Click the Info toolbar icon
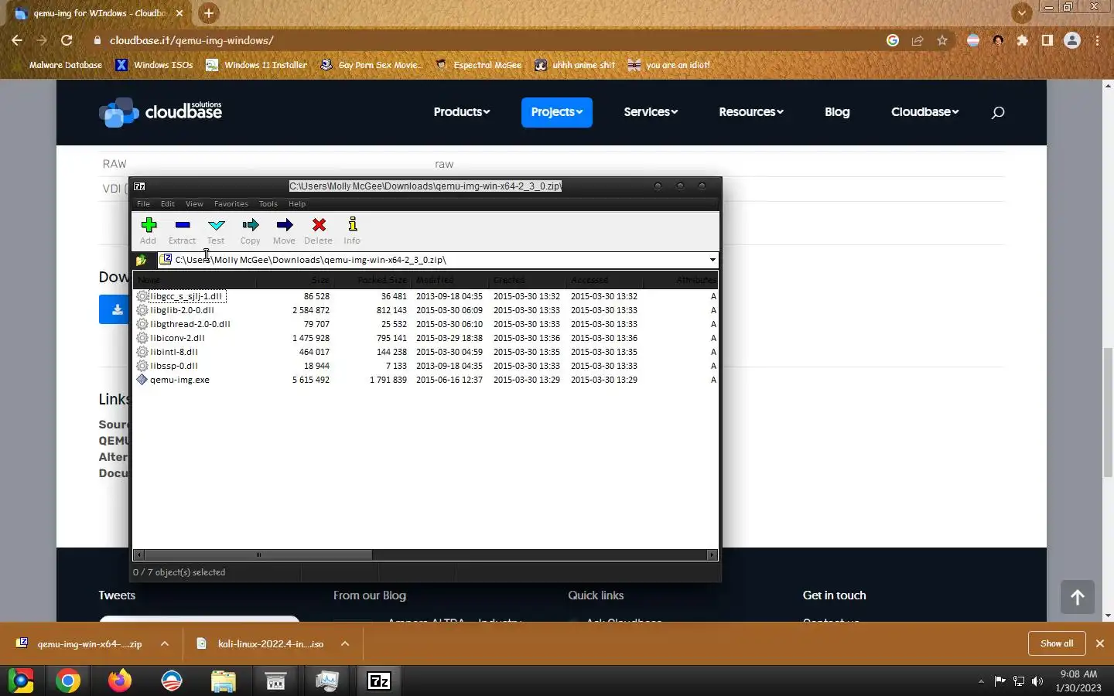This screenshot has height=696, width=1114. point(352,230)
